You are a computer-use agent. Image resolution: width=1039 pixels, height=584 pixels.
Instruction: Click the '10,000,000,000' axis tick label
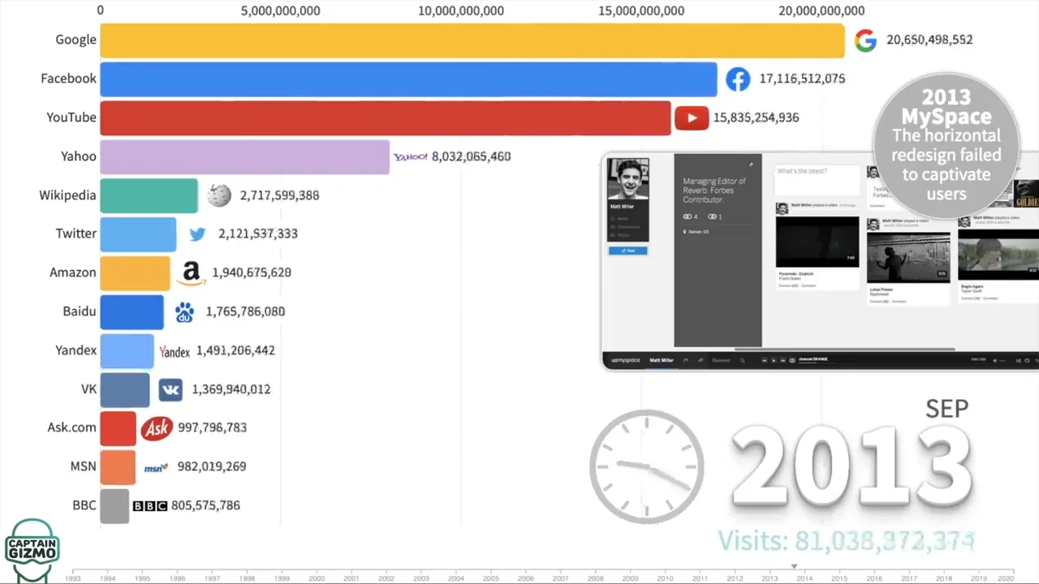[x=461, y=11]
